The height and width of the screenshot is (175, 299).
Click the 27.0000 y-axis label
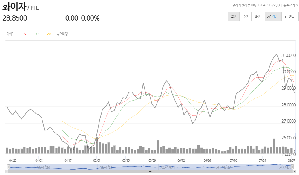point(289,121)
